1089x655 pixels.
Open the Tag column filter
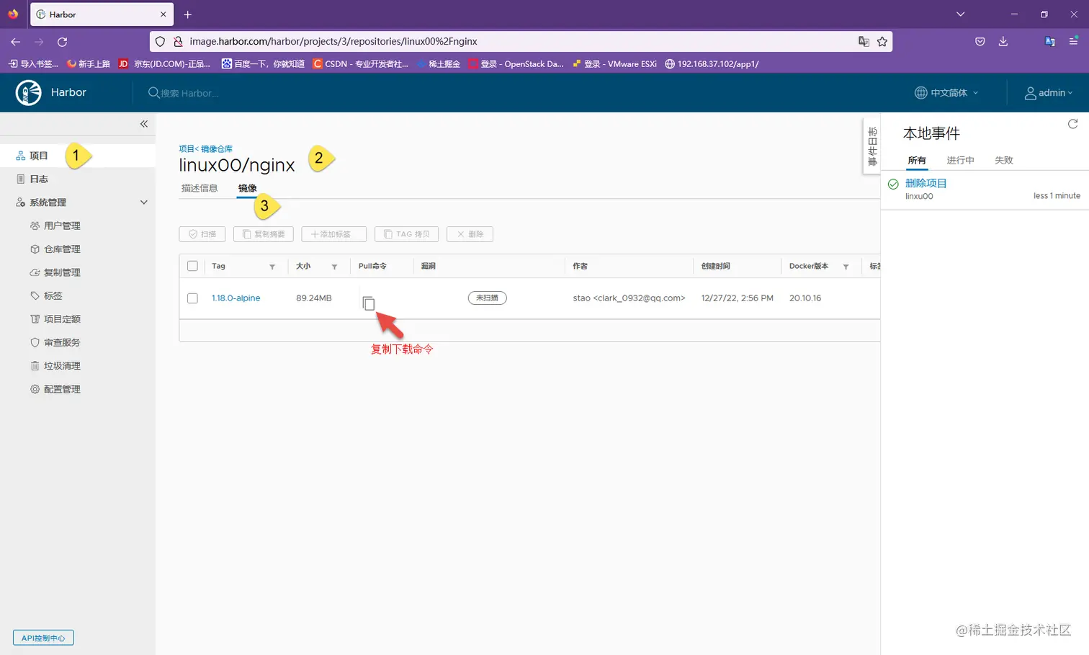click(272, 267)
